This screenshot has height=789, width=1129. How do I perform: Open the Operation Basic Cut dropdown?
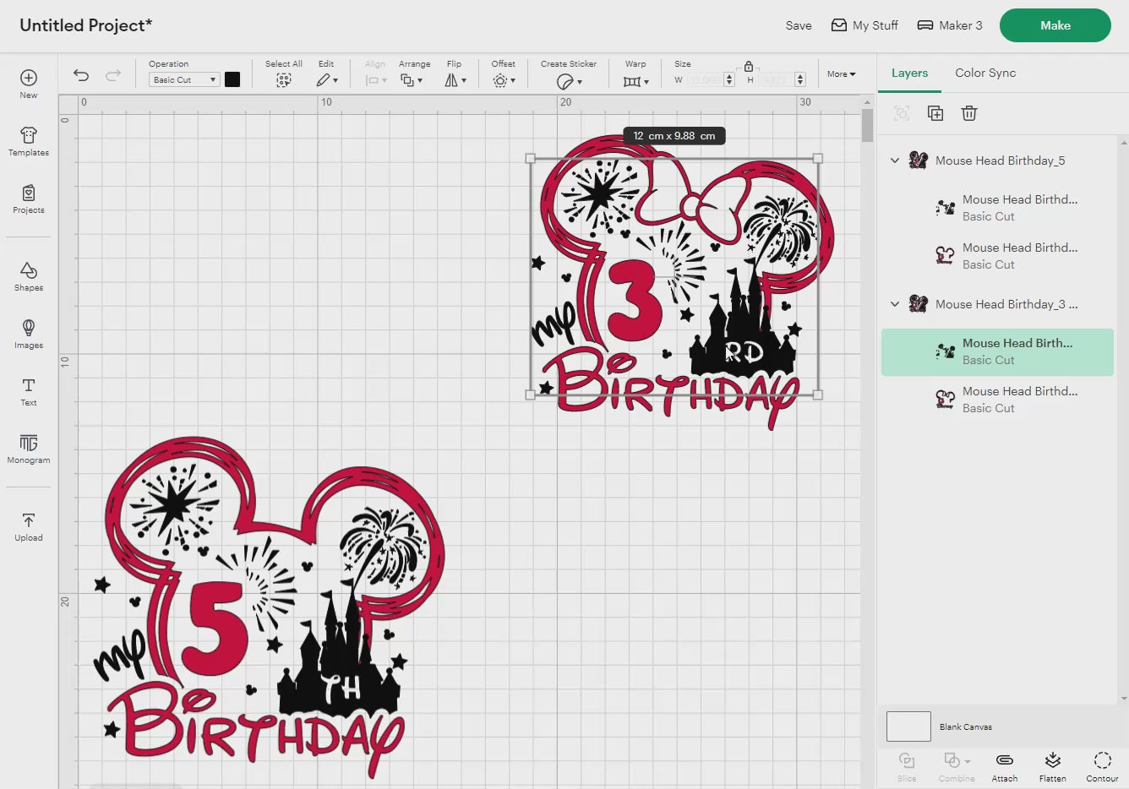click(x=184, y=79)
